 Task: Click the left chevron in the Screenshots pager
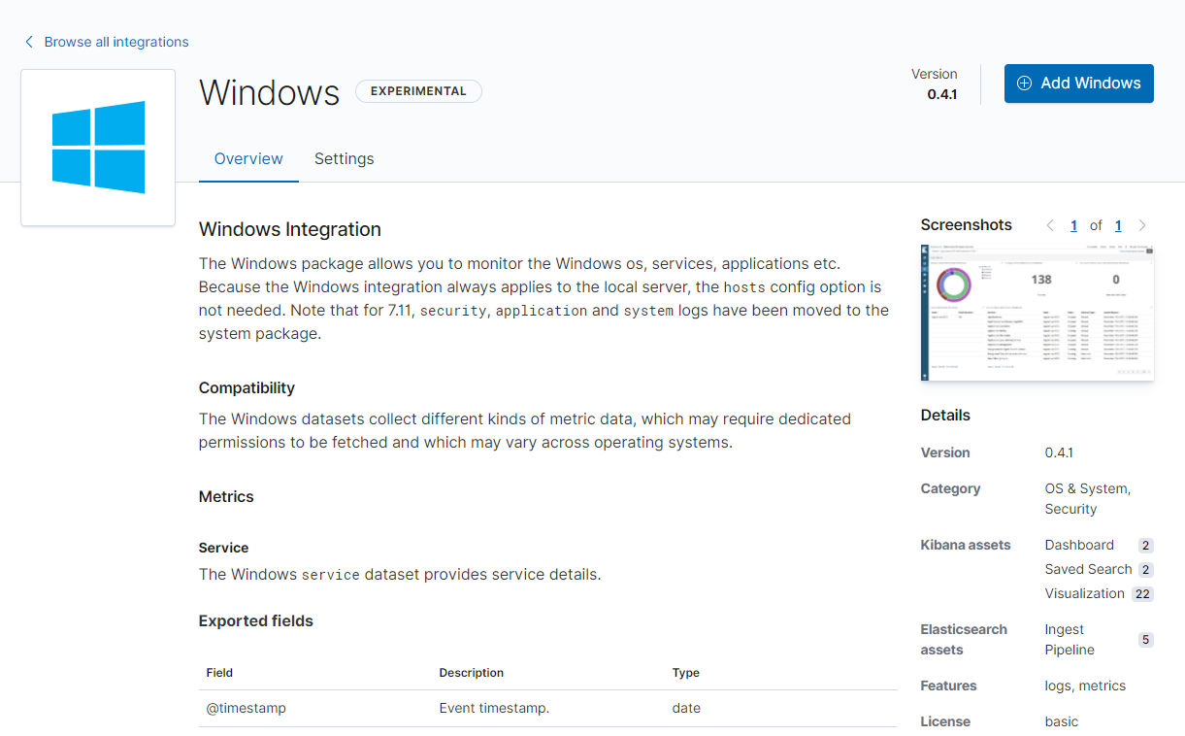click(1050, 224)
